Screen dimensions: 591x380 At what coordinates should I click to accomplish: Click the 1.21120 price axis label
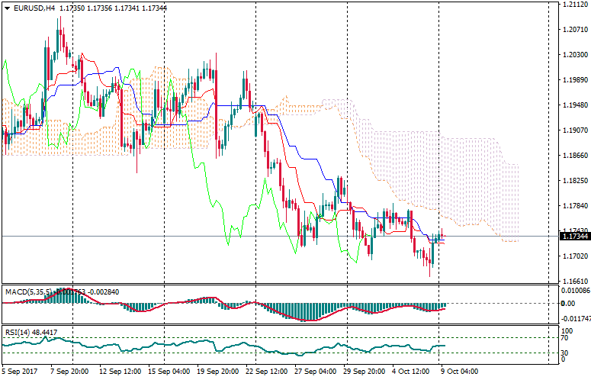click(x=573, y=5)
